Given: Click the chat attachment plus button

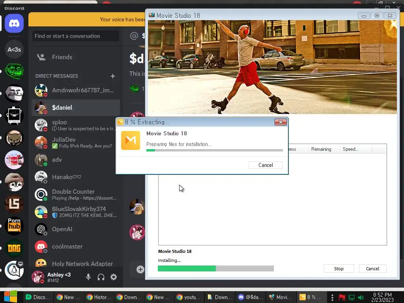Looking at the screenshot, I should 140,269.
